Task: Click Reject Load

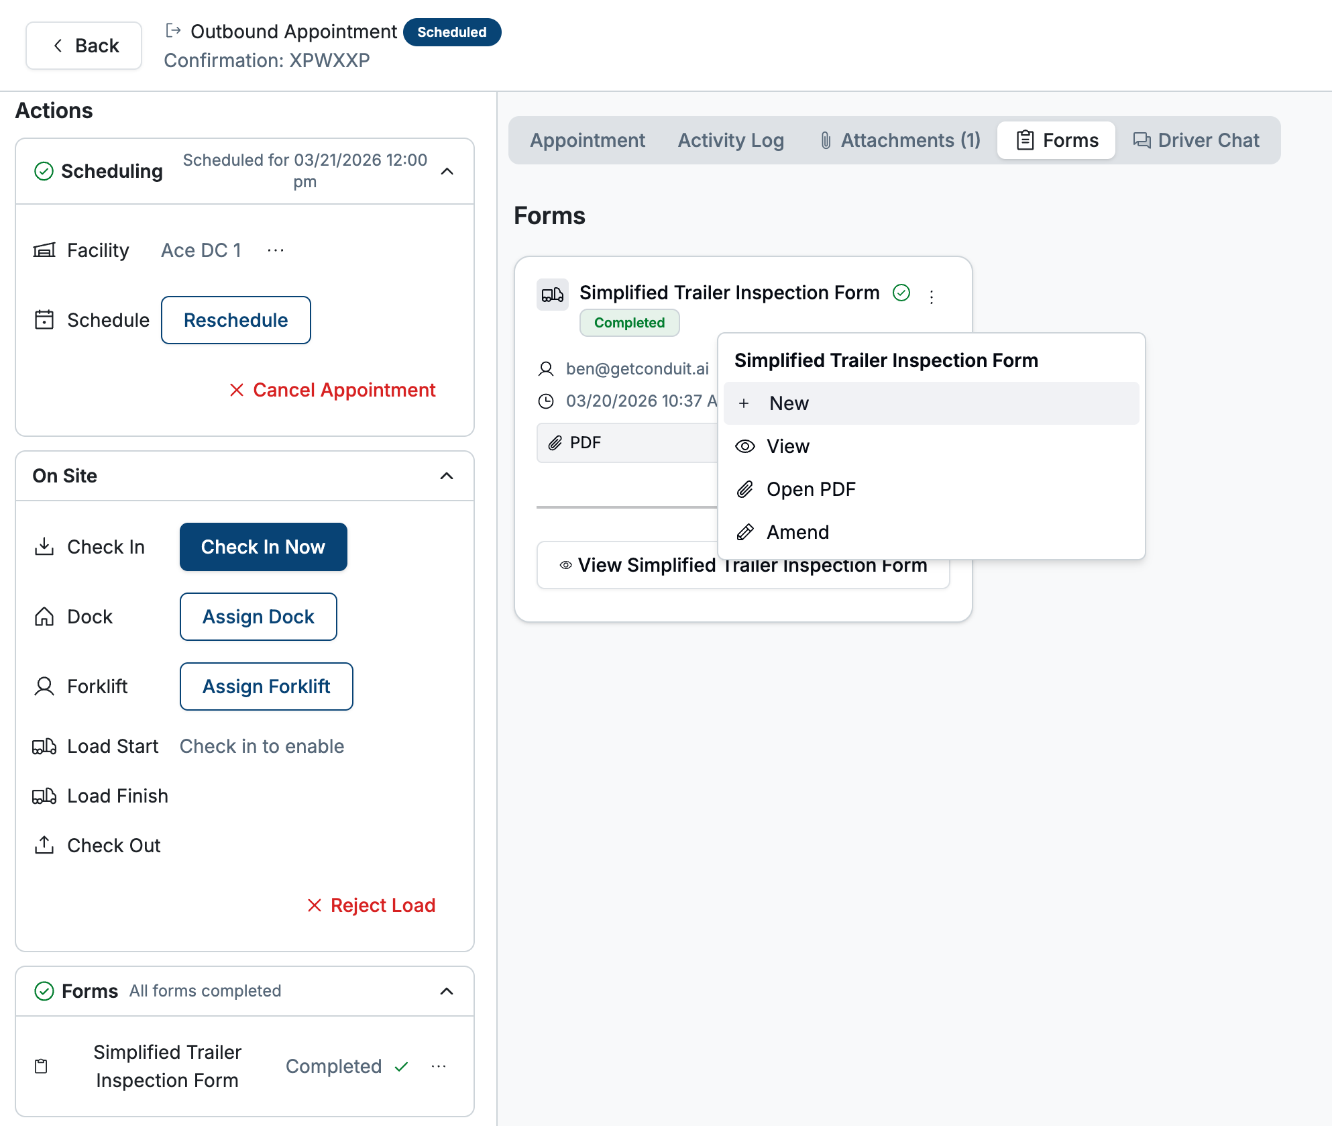Action: (372, 905)
